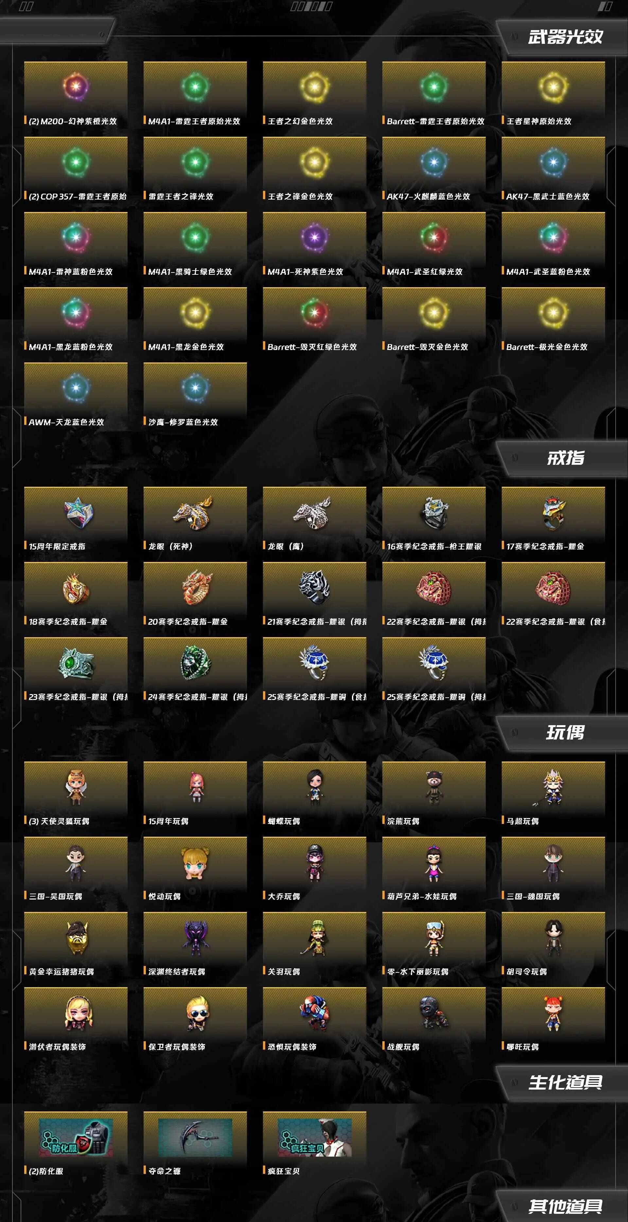Pick the 21赛季纪念戒指 tiger ring icon
Image resolution: width=628 pixels, height=1222 pixels.
[314, 587]
